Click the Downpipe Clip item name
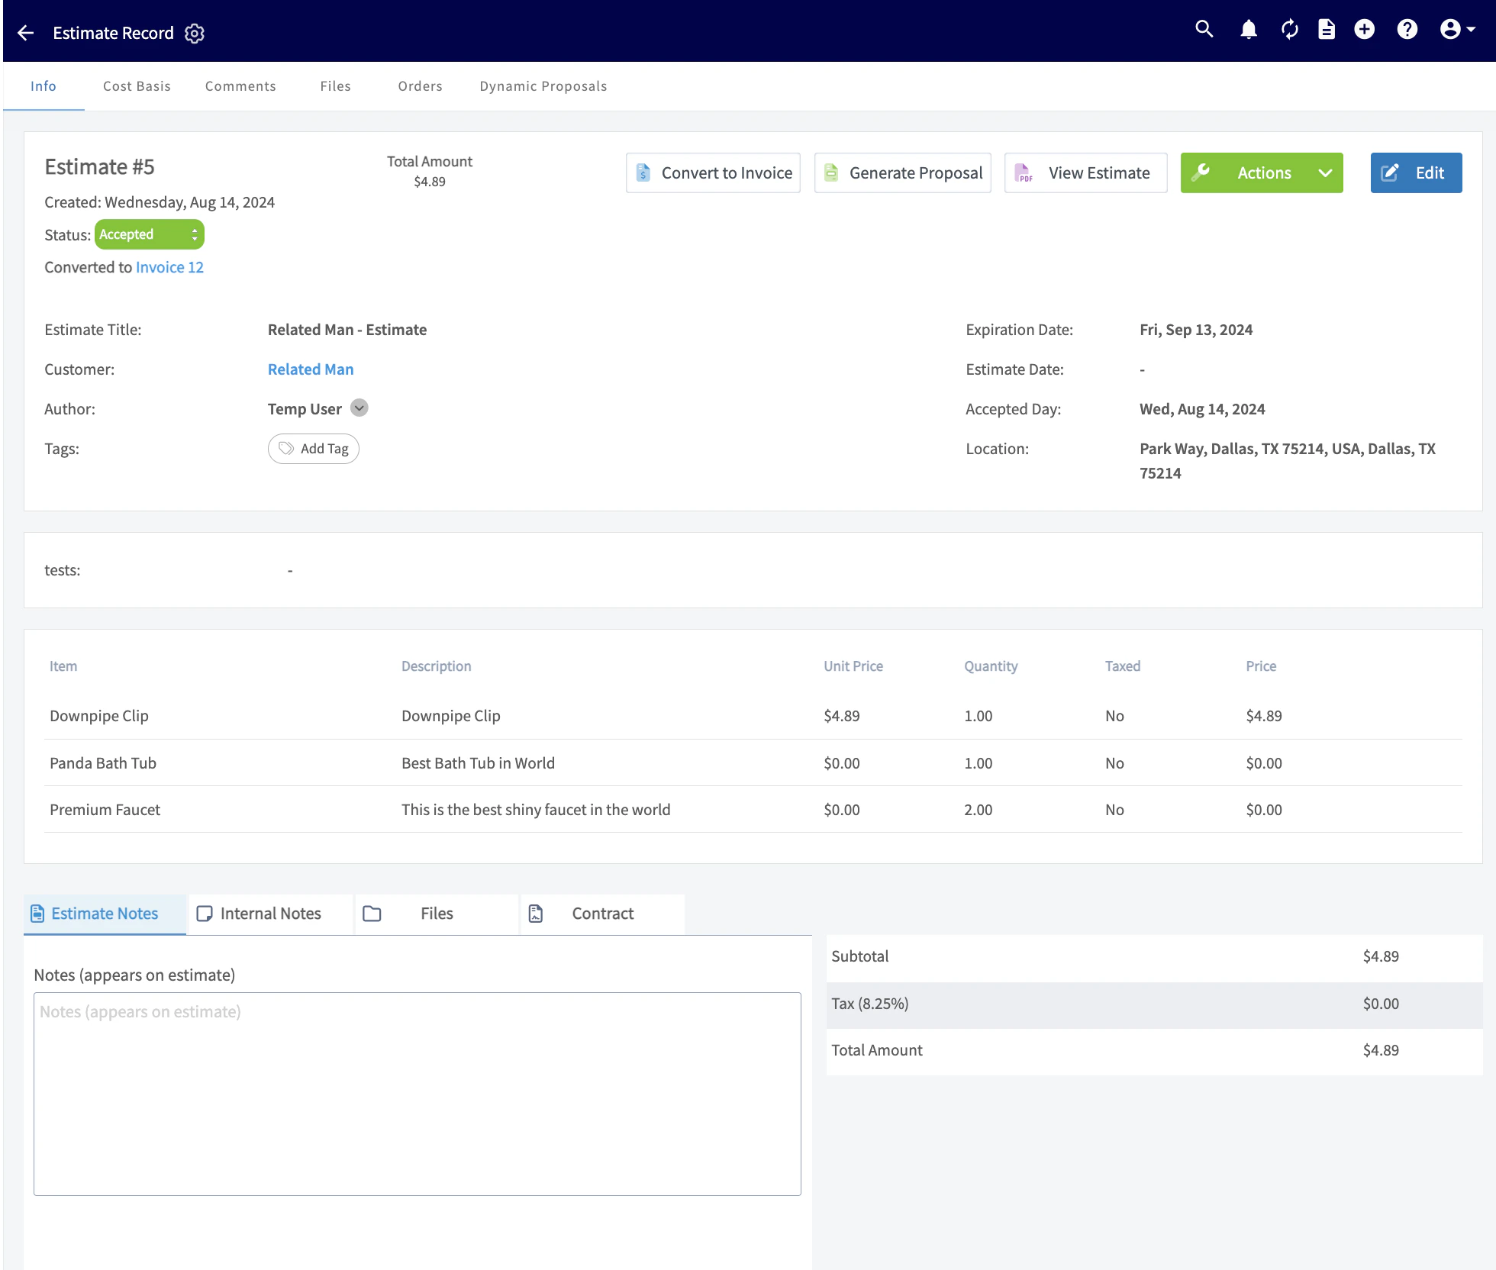 (99, 716)
